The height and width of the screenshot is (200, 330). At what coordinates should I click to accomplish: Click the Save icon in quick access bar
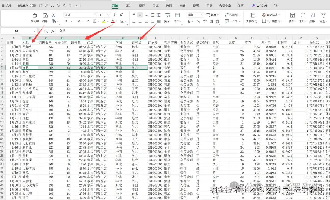point(41,6)
